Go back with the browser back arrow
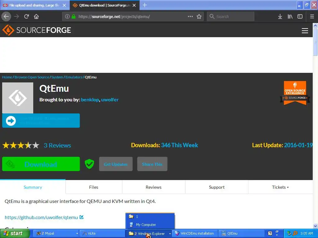 [6, 16]
